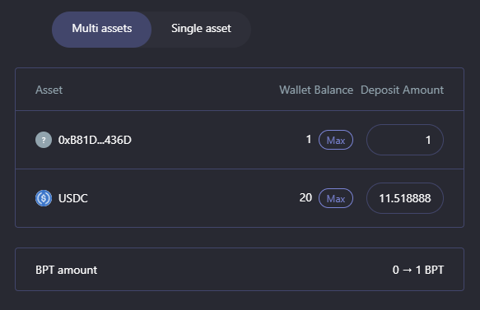This screenshot has width=480, height=310.
Task: Click the Asset column header
Action: click(49, 90)
